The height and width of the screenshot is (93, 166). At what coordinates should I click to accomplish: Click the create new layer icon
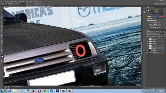pyautogui.click(x=161, y=88)
